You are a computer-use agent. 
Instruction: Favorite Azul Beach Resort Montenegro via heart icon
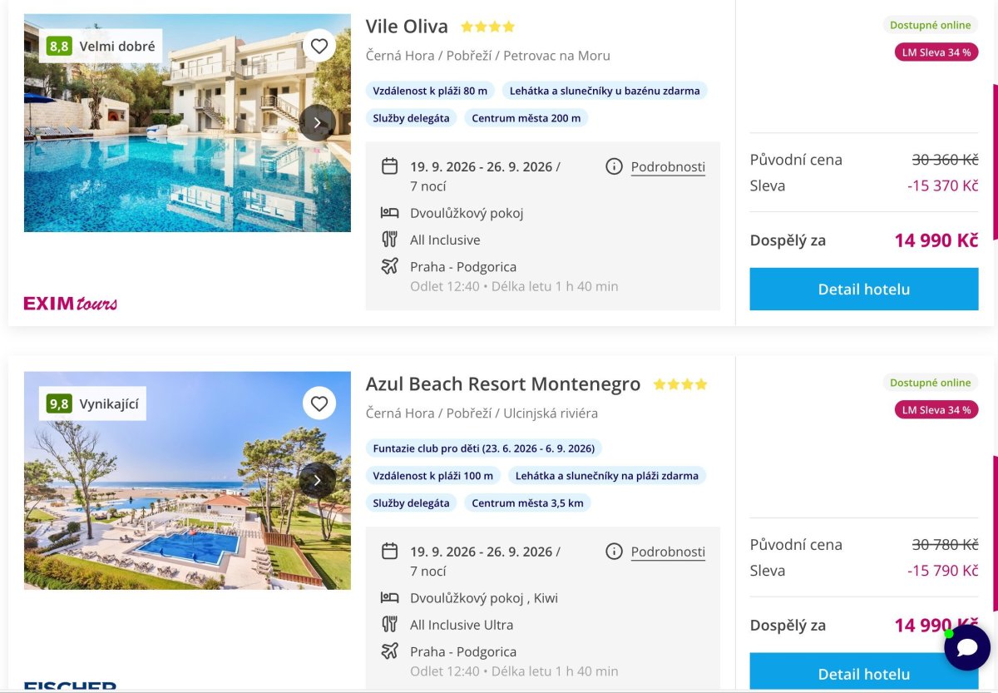(319, 403)
